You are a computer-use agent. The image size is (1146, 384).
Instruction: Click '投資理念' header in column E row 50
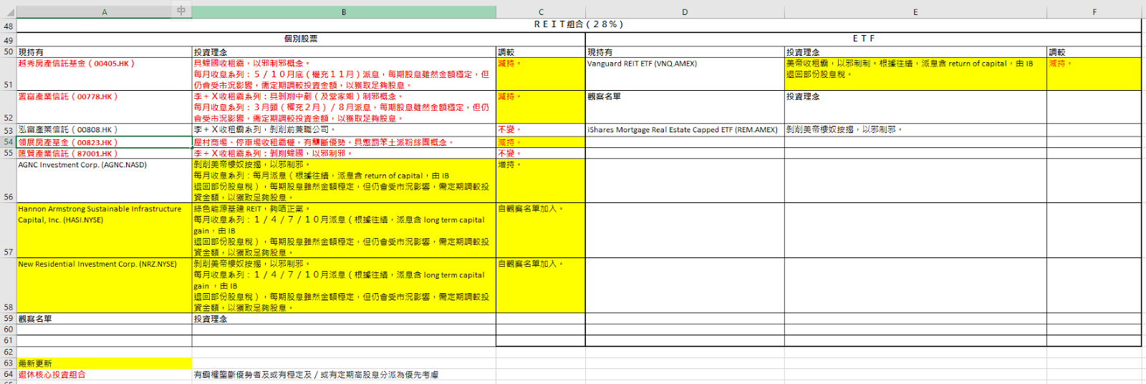pos(915,52)
